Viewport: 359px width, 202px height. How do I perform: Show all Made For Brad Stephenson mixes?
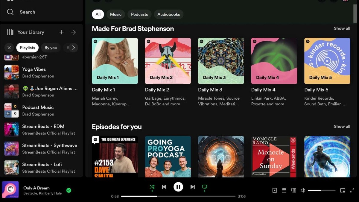(342, 28)
